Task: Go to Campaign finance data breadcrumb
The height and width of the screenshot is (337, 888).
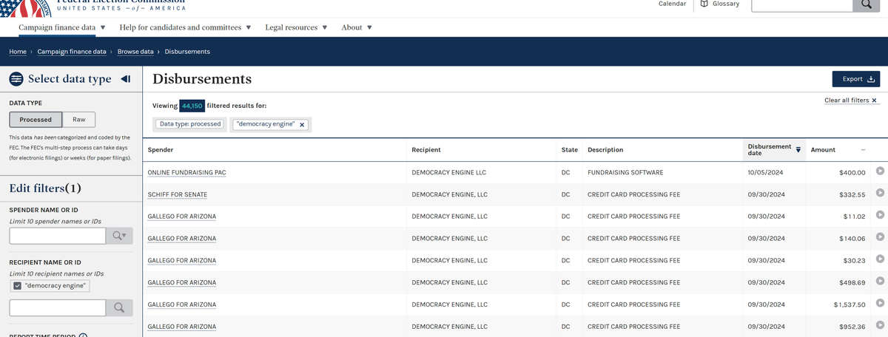Action: click(73, 52)
